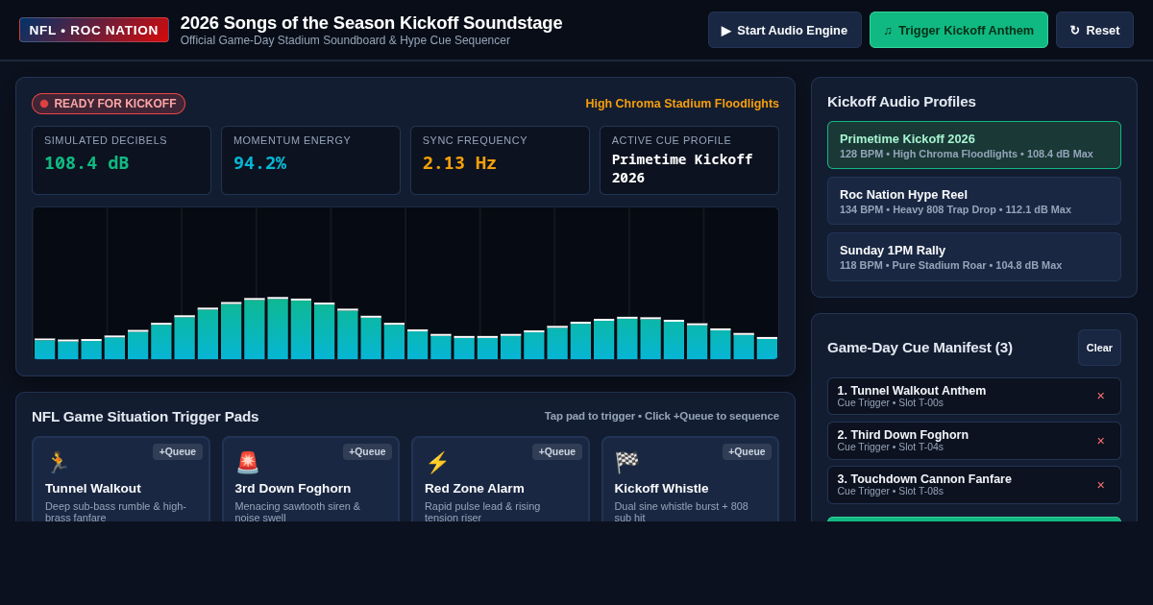Select the Primetime Kickoff 2026 profile
This screenshot has height=605, width=1153.
pyautogui.click(x=974, y=145)
